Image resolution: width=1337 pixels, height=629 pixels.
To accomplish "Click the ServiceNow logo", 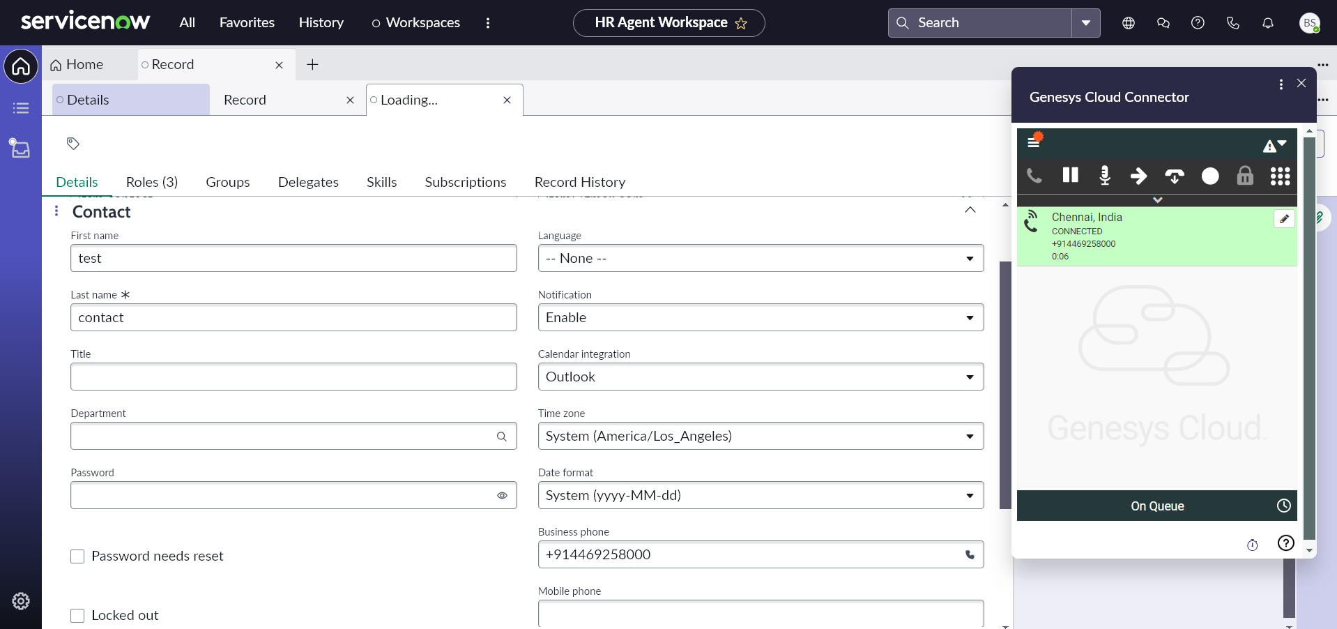I will 86,22.
